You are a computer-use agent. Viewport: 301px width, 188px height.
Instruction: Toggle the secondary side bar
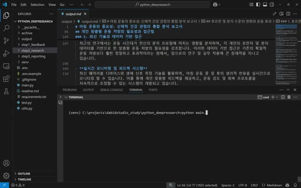pos(272,5)
